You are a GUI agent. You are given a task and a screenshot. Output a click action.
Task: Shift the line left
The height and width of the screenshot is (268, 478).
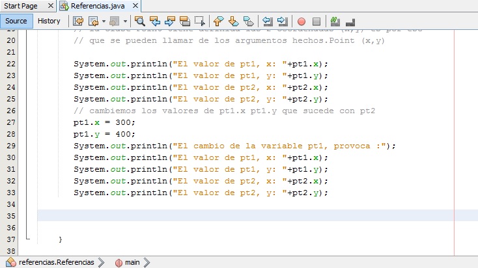[x=267, y=21]
